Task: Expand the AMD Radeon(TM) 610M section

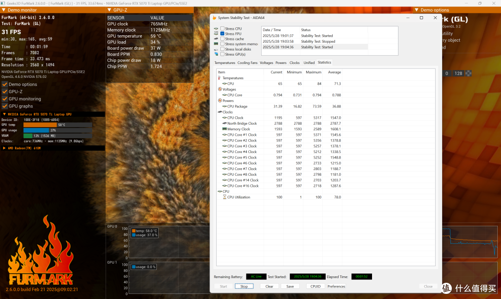Action: [5, 148]
